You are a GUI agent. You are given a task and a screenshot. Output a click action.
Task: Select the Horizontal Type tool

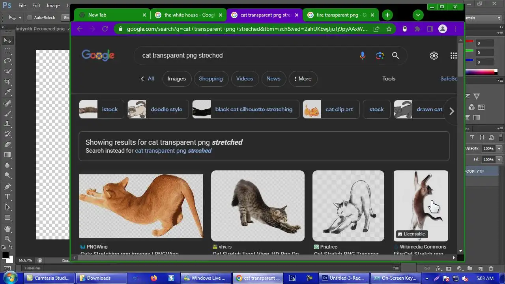[x=7, y=197]
